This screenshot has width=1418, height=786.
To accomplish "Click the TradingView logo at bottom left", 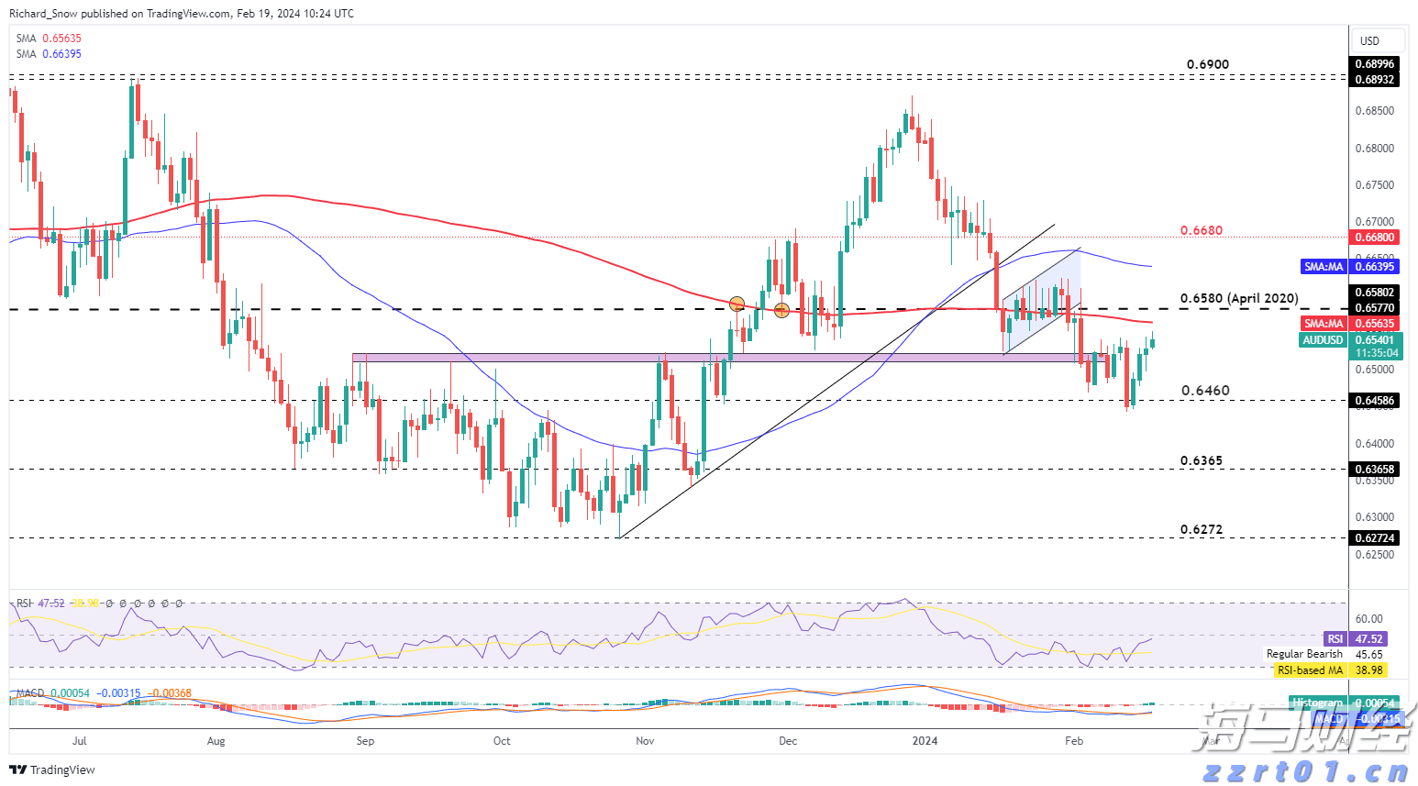I will (x=52, y=769).
